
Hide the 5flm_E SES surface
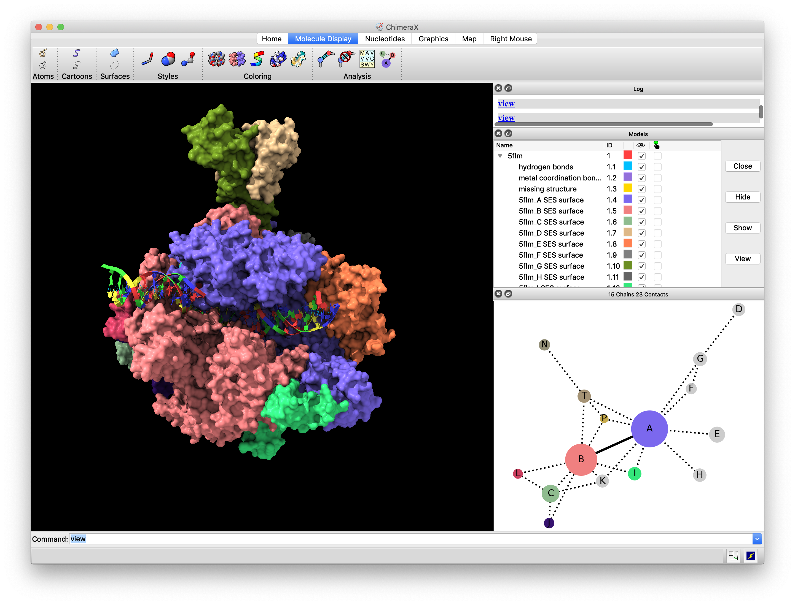point(641,244)
